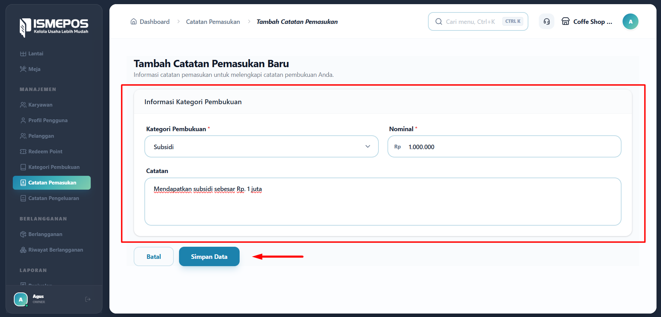The width and height of the screenshot is (661, 317).
Task: Focus the Cari menu search box
Action: (x=478, y=21)
